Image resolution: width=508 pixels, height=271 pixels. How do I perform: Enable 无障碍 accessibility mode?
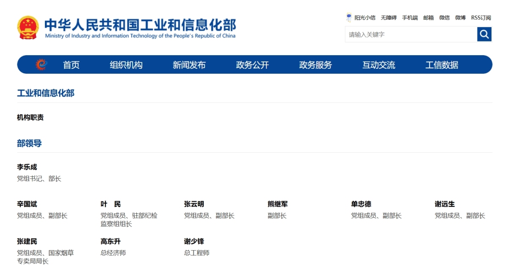click(389, 18)
